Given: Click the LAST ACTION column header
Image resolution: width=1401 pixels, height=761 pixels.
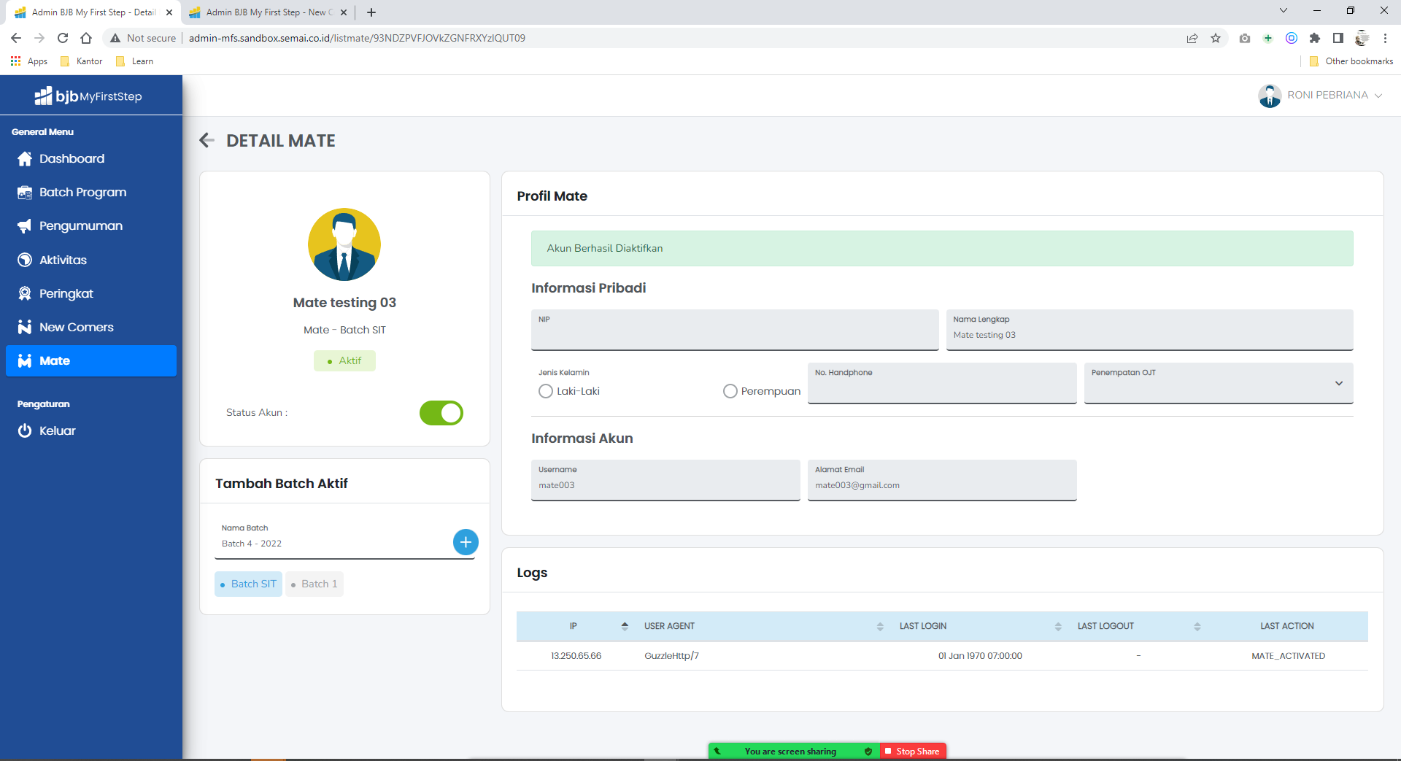Looking at the screenshot, I should 1287,626.
